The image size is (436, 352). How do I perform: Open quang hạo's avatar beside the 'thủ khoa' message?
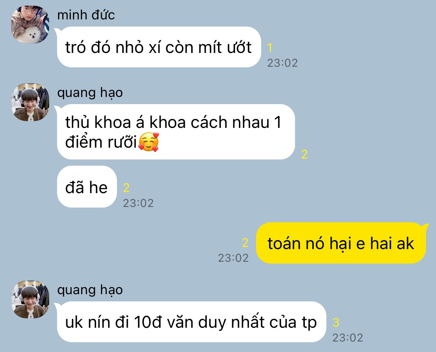point(30,102)
